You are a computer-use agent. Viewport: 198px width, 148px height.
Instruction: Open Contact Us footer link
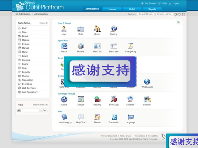click(153, 136)
